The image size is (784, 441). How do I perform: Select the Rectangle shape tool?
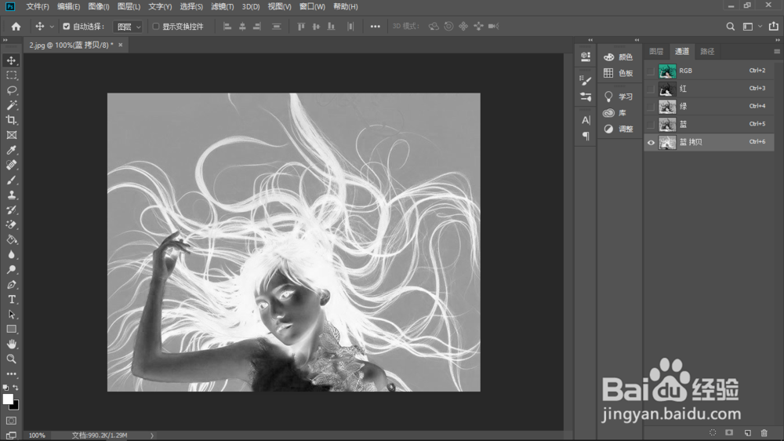click(x=12, y=330)
